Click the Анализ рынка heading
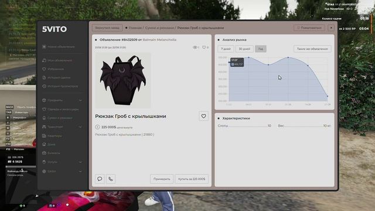The width and height of the screenshot is (375, 211). tap(234, 40)
